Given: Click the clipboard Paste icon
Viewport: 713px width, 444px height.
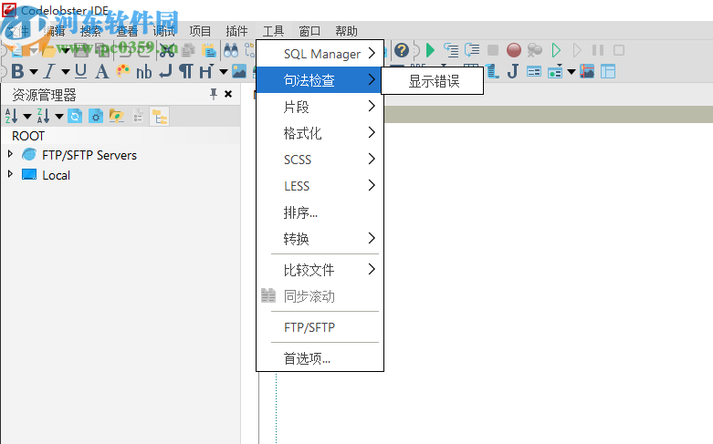Looking at the screenshot, I should 209,50.
